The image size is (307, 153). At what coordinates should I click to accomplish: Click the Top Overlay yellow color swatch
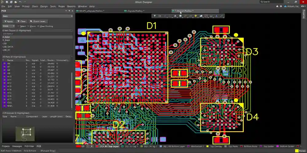click(x=208, y=146)
